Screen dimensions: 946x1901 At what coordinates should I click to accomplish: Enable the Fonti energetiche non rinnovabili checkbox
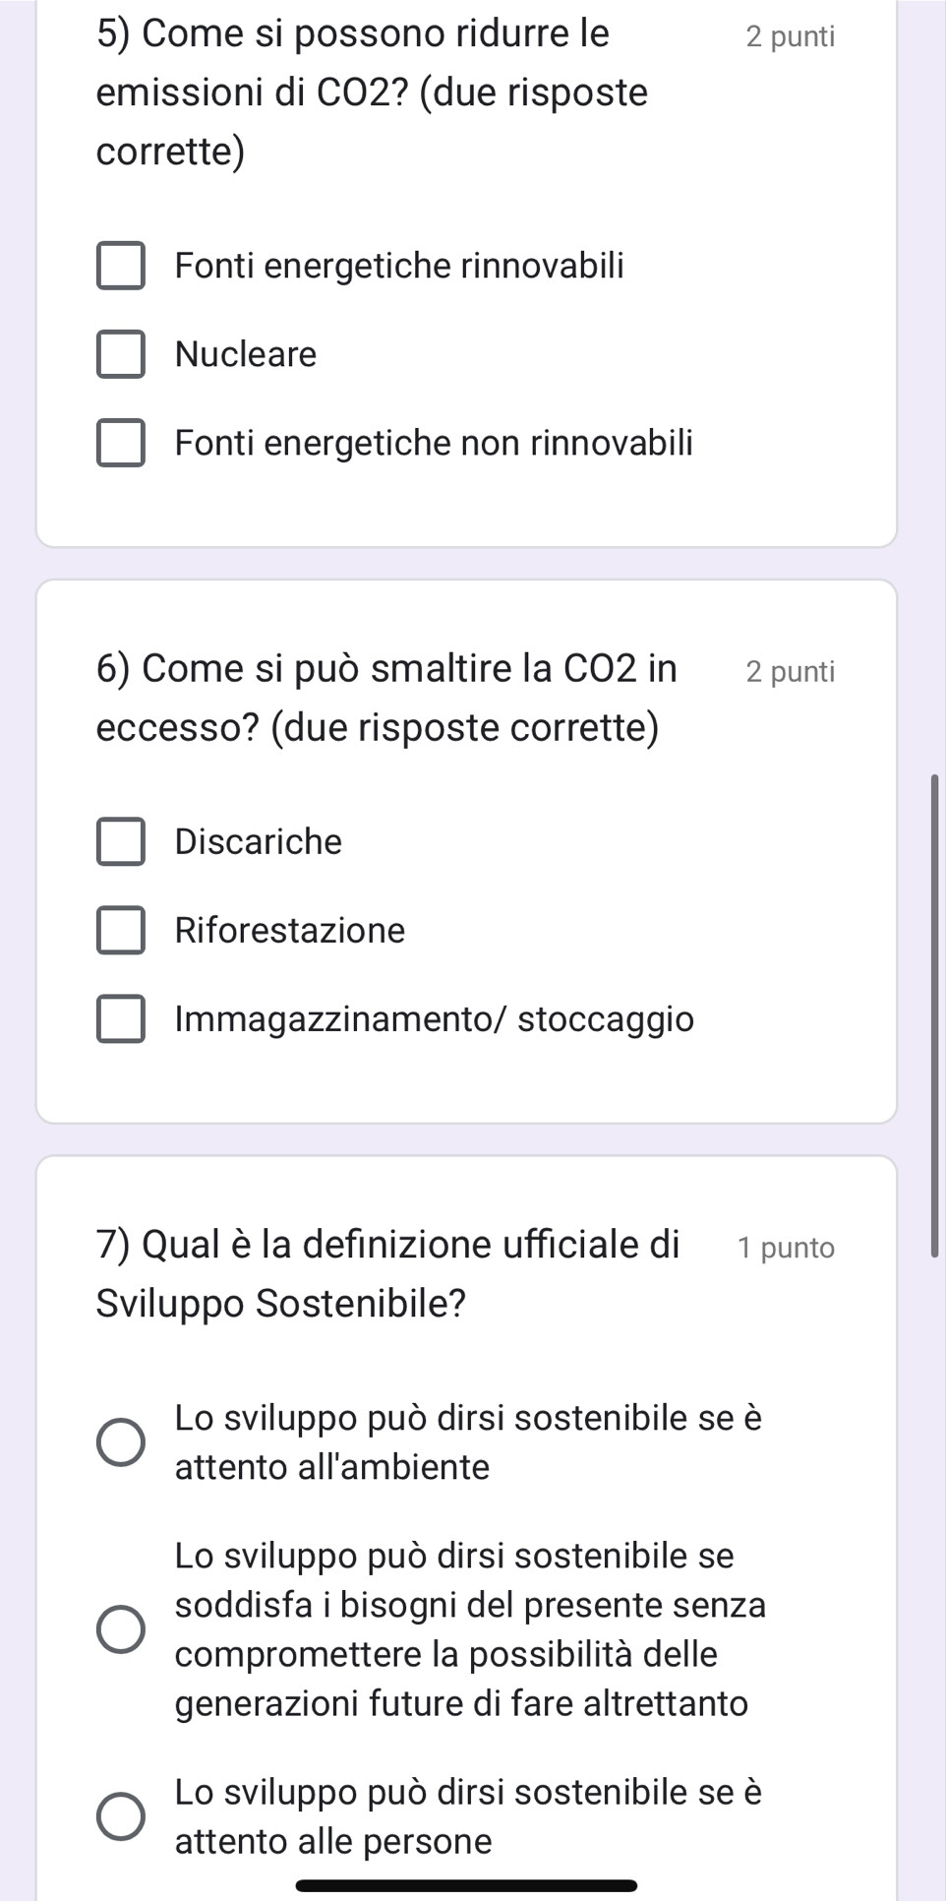[x=121, y=443]
